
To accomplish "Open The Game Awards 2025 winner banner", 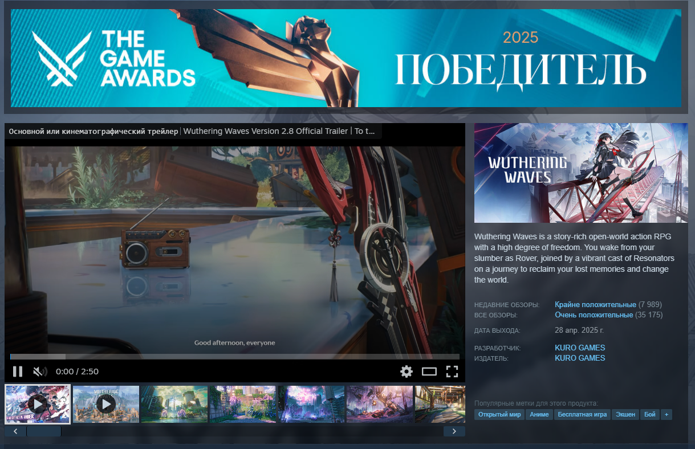I will click(x=346, y=58).
